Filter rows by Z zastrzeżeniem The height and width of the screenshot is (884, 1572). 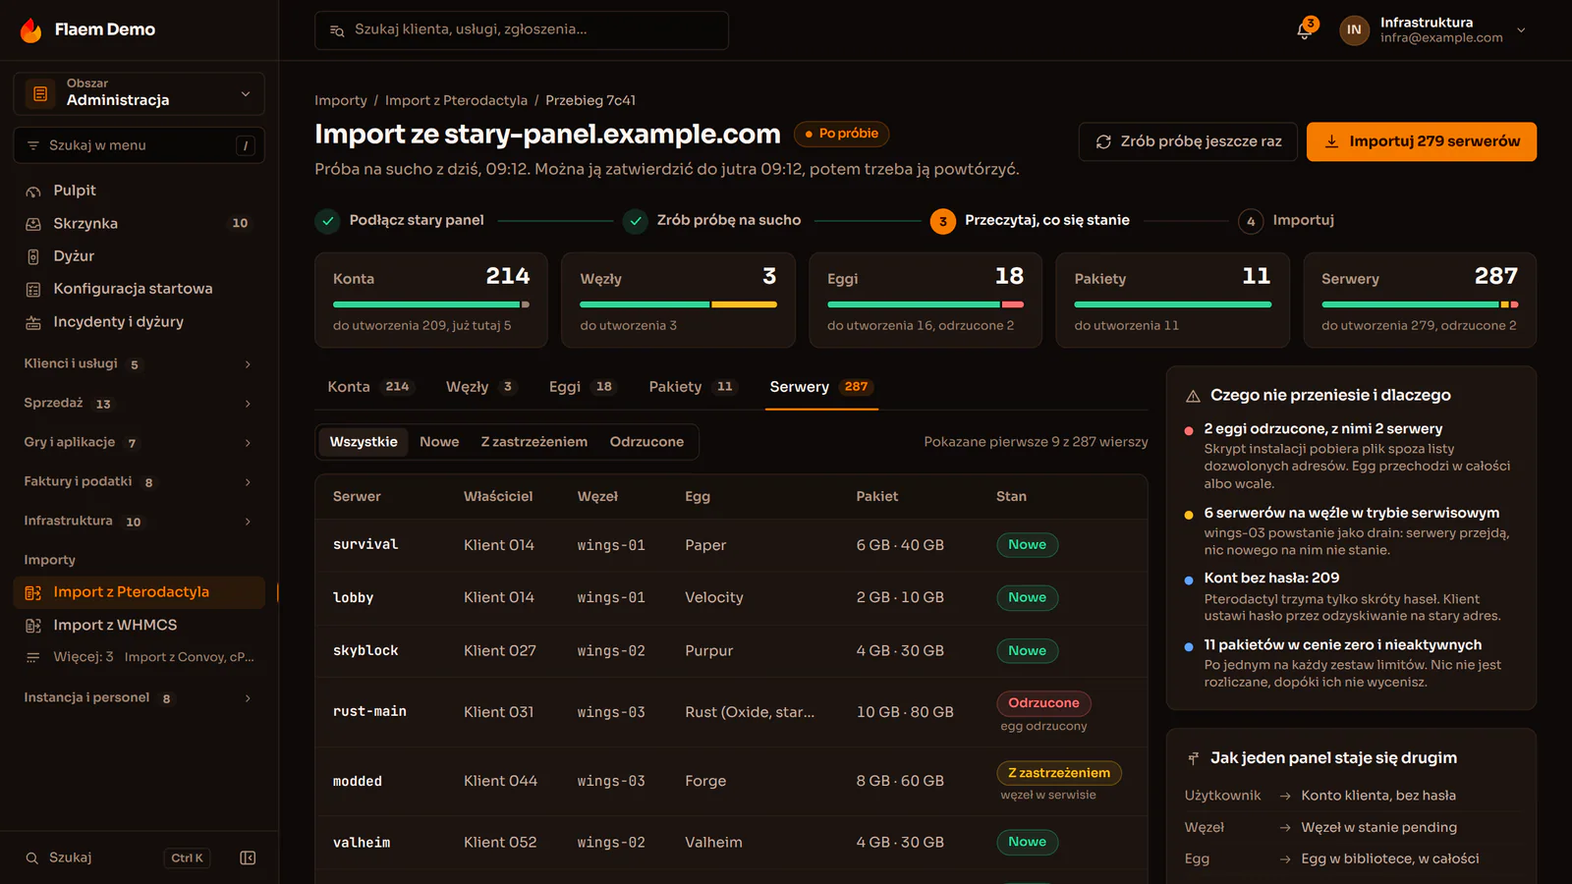tap(533, 442)
